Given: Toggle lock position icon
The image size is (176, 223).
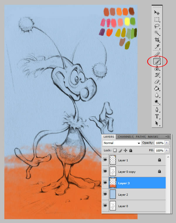Looking at the screenshot, I should tap(126, 150).
